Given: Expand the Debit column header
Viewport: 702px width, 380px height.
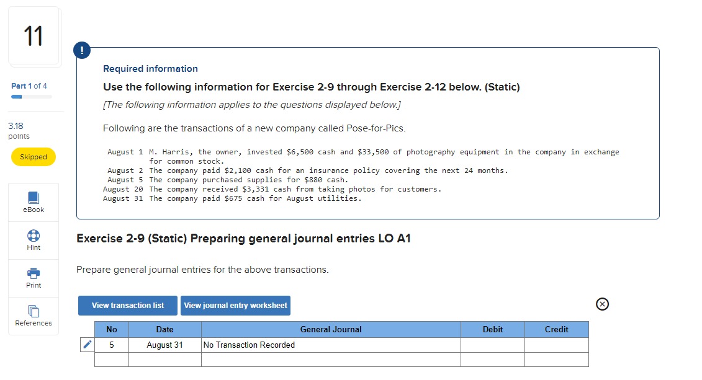Looking at the screenshot, I should pos(493,329).
